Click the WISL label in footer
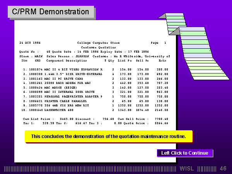The width and height of the screenshot is (232, 174). [188, 169]
